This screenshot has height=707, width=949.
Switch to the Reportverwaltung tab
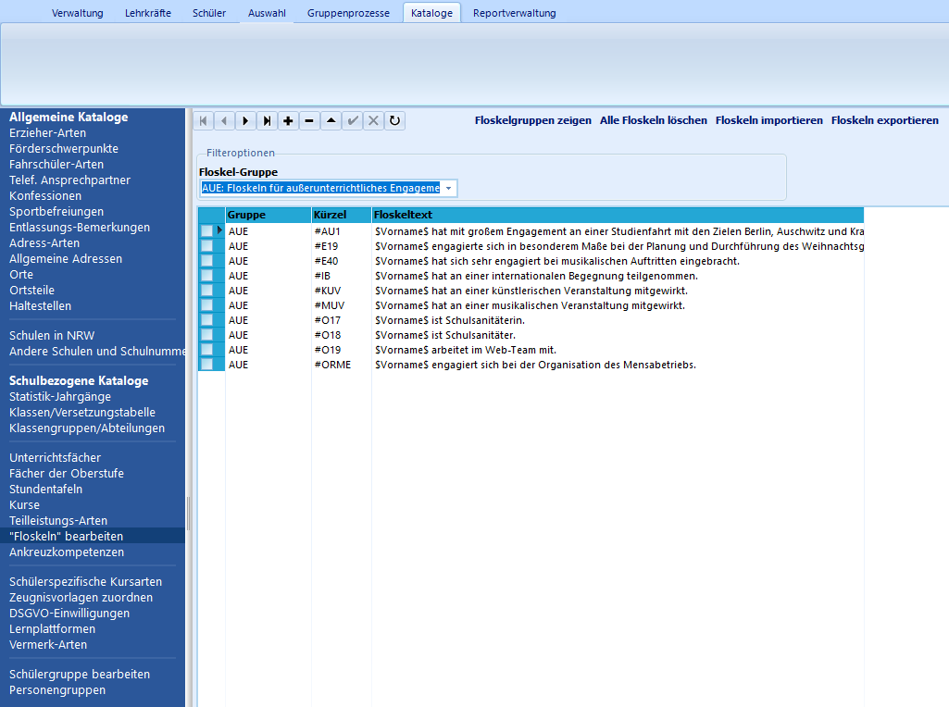coord(515,13)
